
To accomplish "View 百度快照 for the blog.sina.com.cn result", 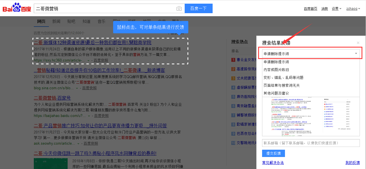I will [89, 88].
